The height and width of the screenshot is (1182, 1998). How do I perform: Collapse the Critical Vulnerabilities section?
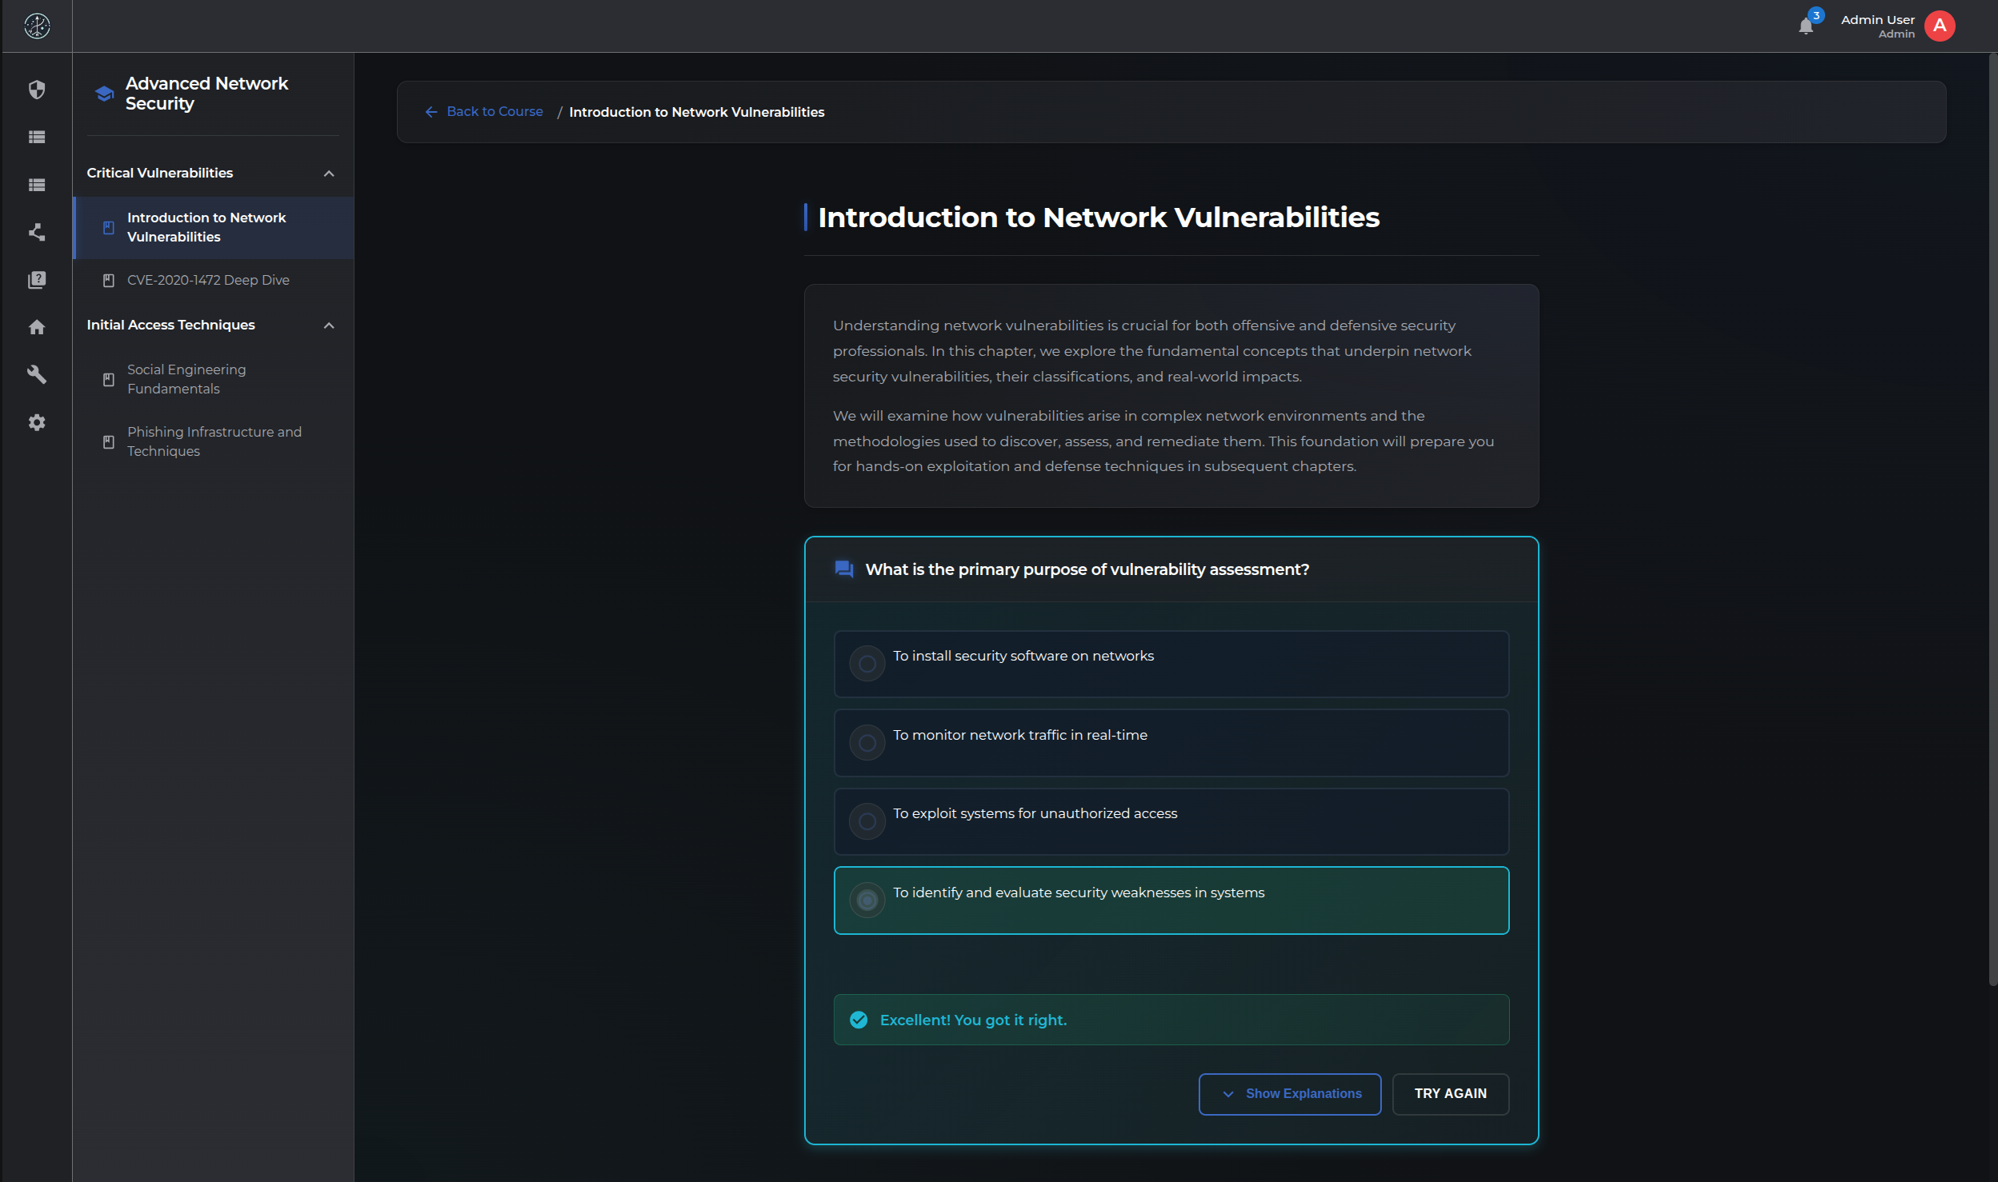(x=329, y=174)
